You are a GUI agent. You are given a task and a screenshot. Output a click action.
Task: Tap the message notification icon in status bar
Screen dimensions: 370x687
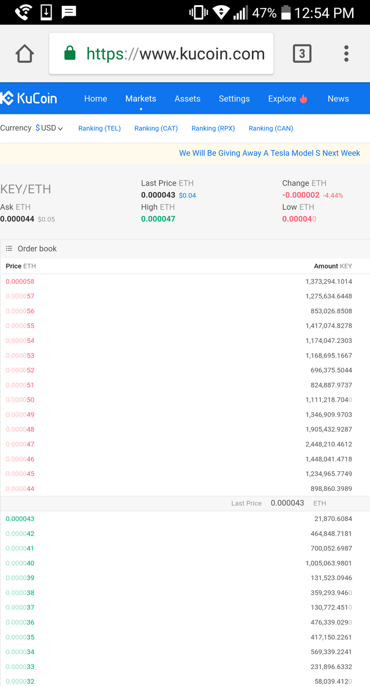[69, 12]
